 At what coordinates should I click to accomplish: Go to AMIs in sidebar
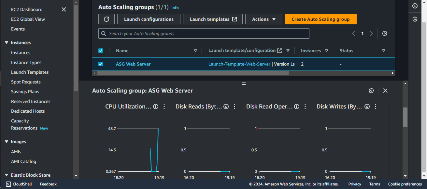[x=16, y=152]
